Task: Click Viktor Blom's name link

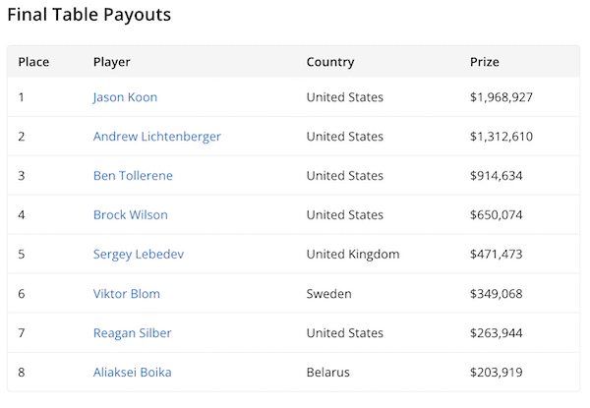Action: (126, 294)
